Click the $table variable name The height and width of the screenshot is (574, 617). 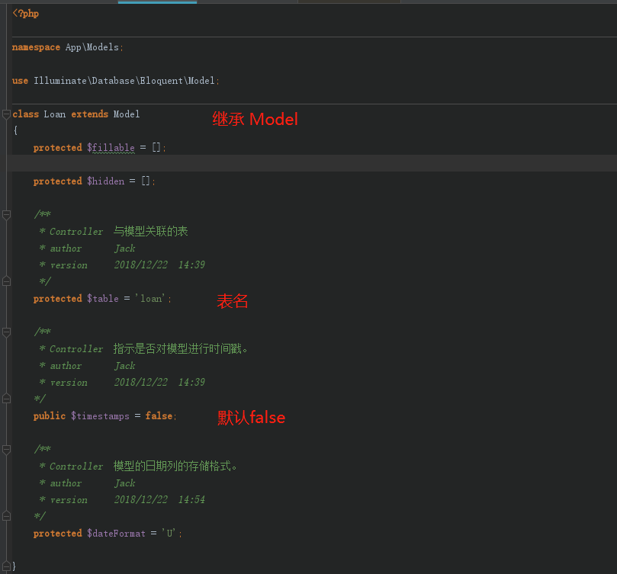103,299
